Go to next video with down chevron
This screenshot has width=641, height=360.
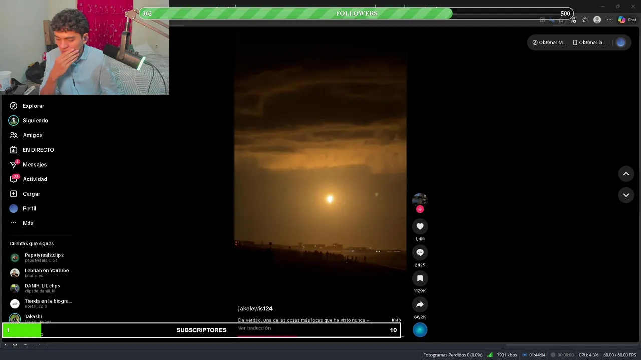pyautogui.click(x=626, y=195)
